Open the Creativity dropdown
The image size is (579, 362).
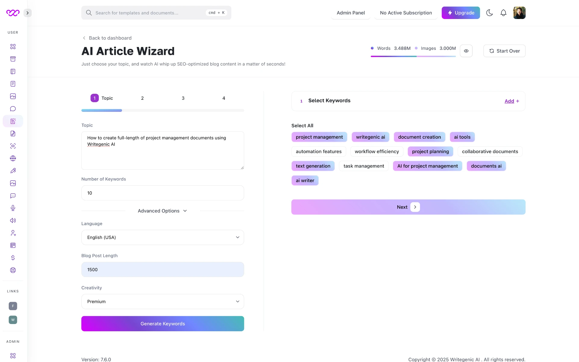[162, 302]
